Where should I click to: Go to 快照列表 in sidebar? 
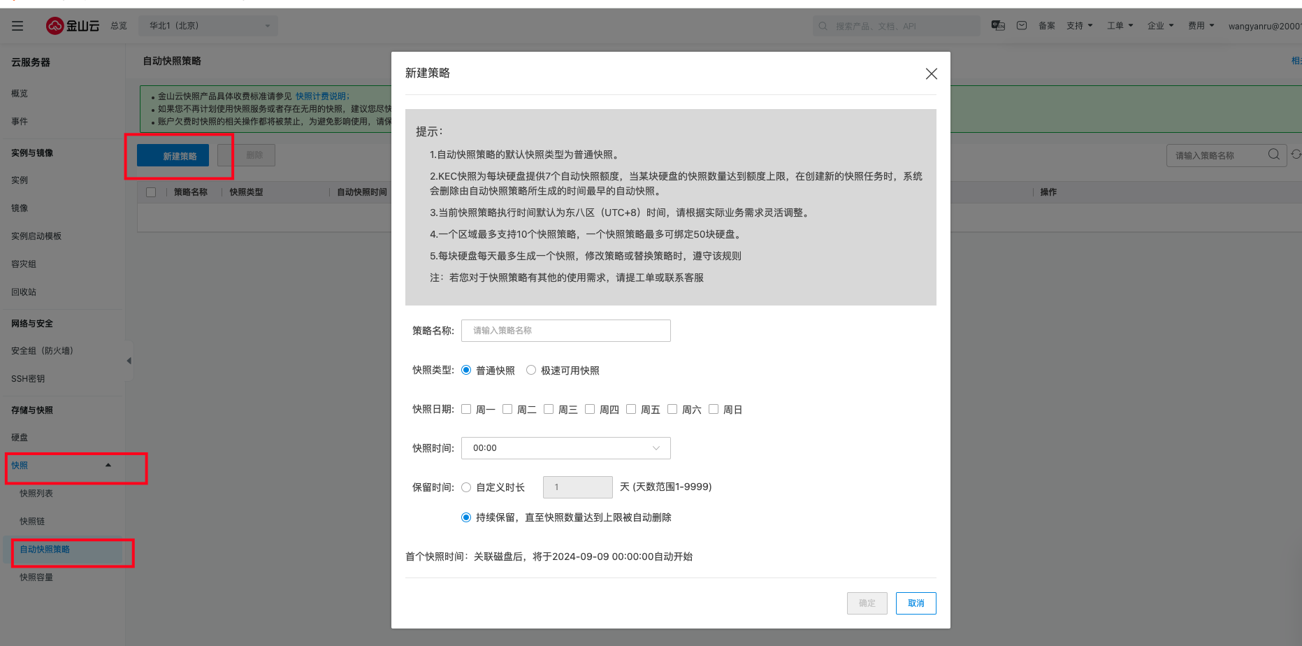36,494
